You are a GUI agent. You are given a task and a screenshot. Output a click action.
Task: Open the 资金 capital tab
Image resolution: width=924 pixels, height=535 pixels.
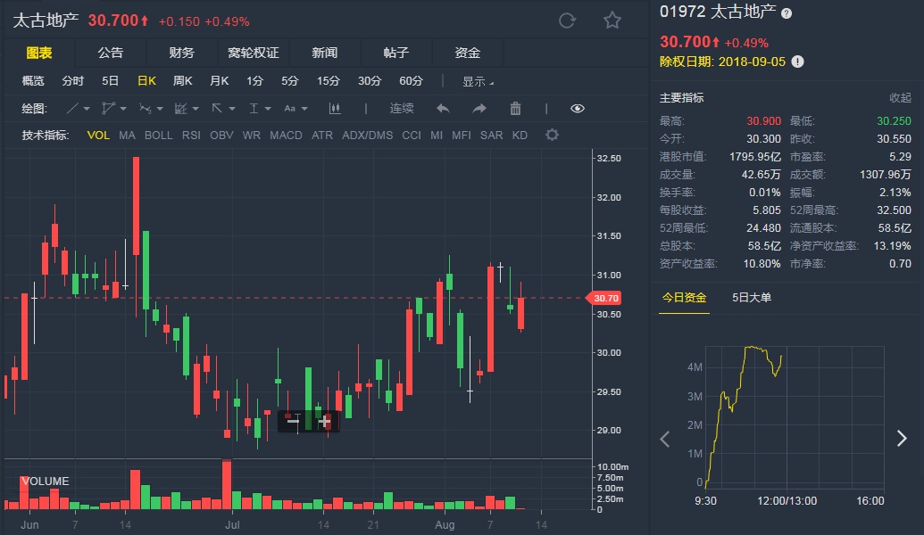467,53
